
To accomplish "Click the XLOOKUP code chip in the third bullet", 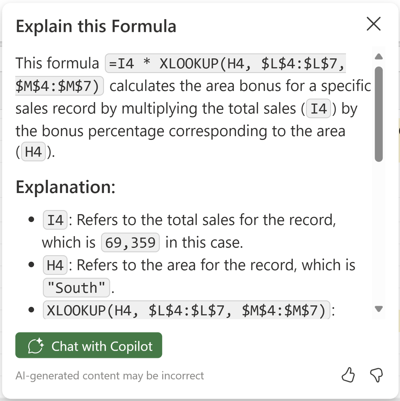I will (x=186, y=310).
